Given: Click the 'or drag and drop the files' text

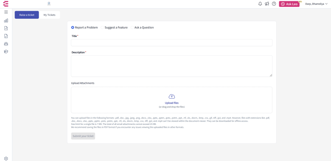Looking at the screenshot, I should 171,107.
